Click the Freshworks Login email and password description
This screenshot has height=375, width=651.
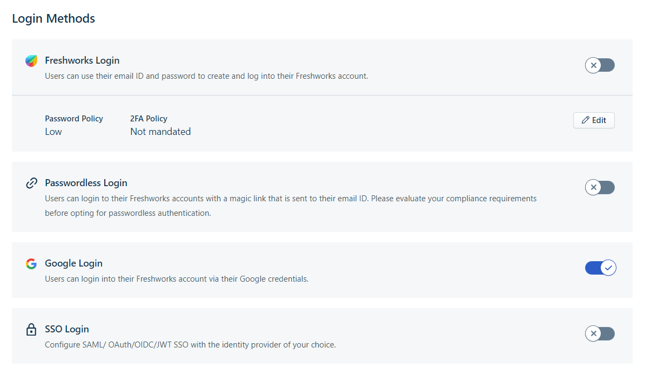(x=206, y=76)
